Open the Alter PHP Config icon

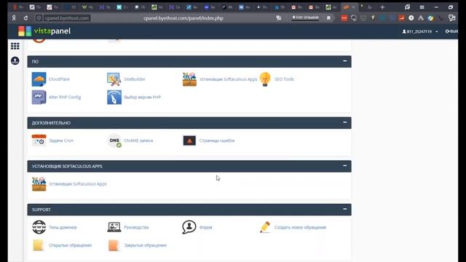click(39, 97)
